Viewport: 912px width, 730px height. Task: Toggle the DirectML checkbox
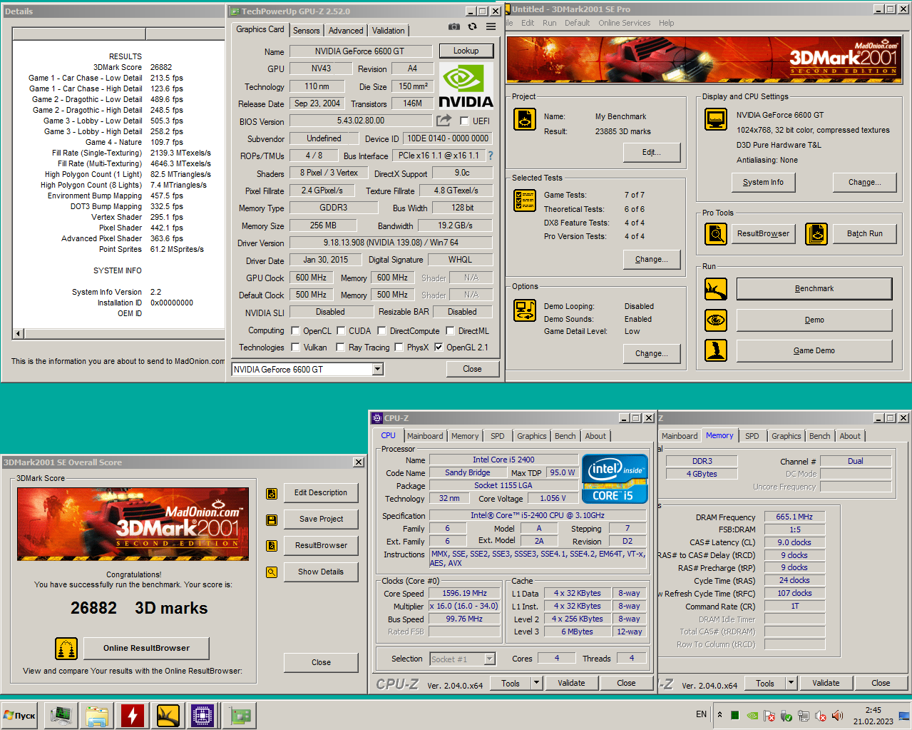[x=450, y=331]
